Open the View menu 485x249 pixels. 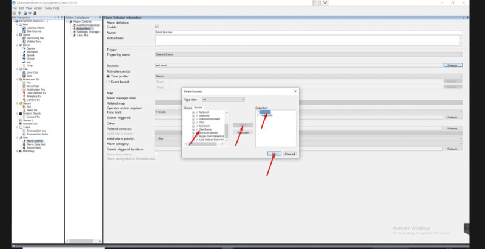pos(29,8)
